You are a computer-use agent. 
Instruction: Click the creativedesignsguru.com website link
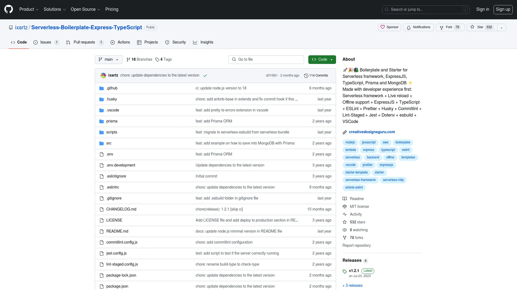tap(372, 132)
